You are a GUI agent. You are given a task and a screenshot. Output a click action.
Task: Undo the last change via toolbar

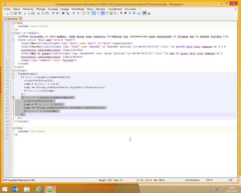coord(53,13)
